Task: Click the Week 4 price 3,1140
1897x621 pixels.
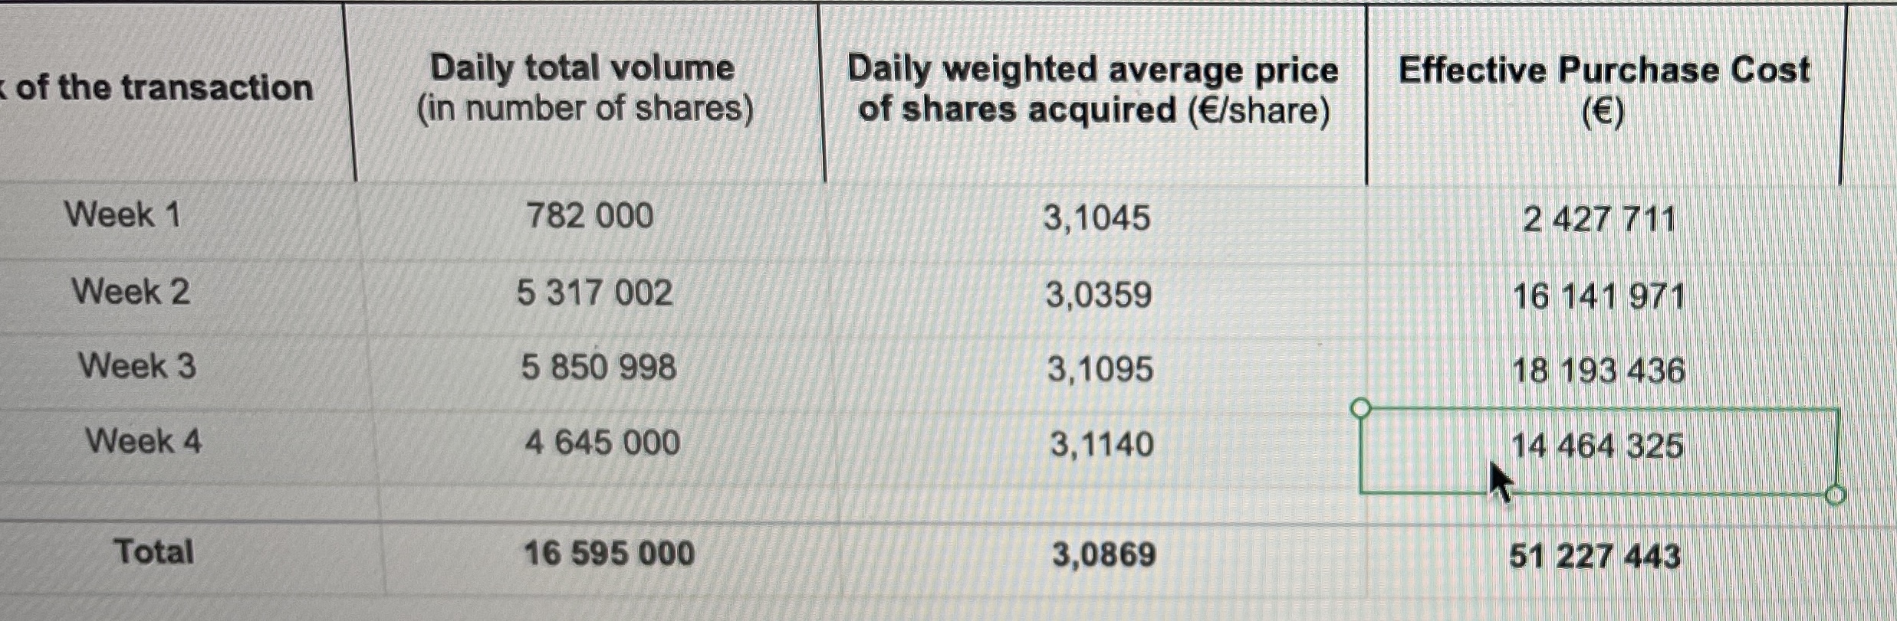Action: [x=1102, y=444]
